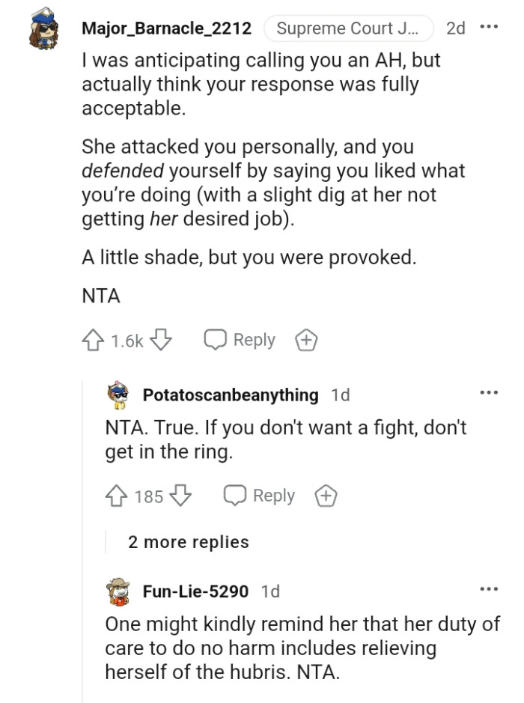Image resolution: width=524 pixels, height=703 pixels.
Task: Click the 2d timestamp on Major_Barnacle's comment
Action: [x=456, y=28]
